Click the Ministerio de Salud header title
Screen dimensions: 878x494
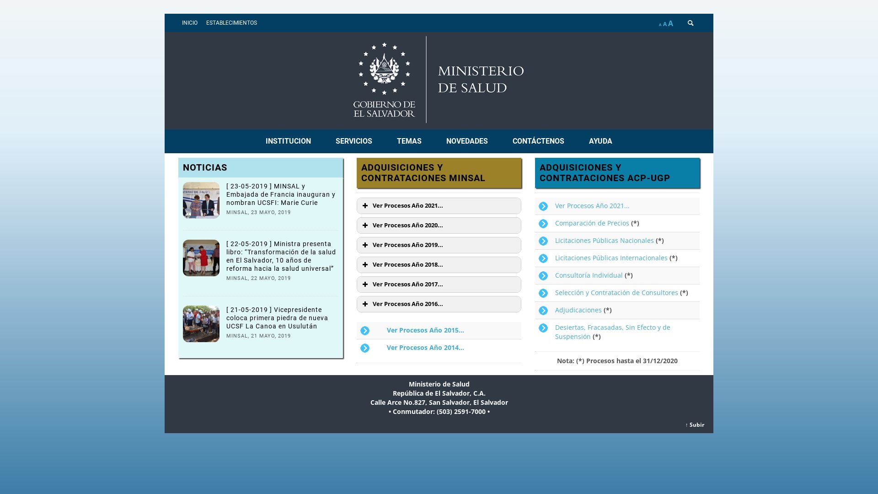coord(481,80)
